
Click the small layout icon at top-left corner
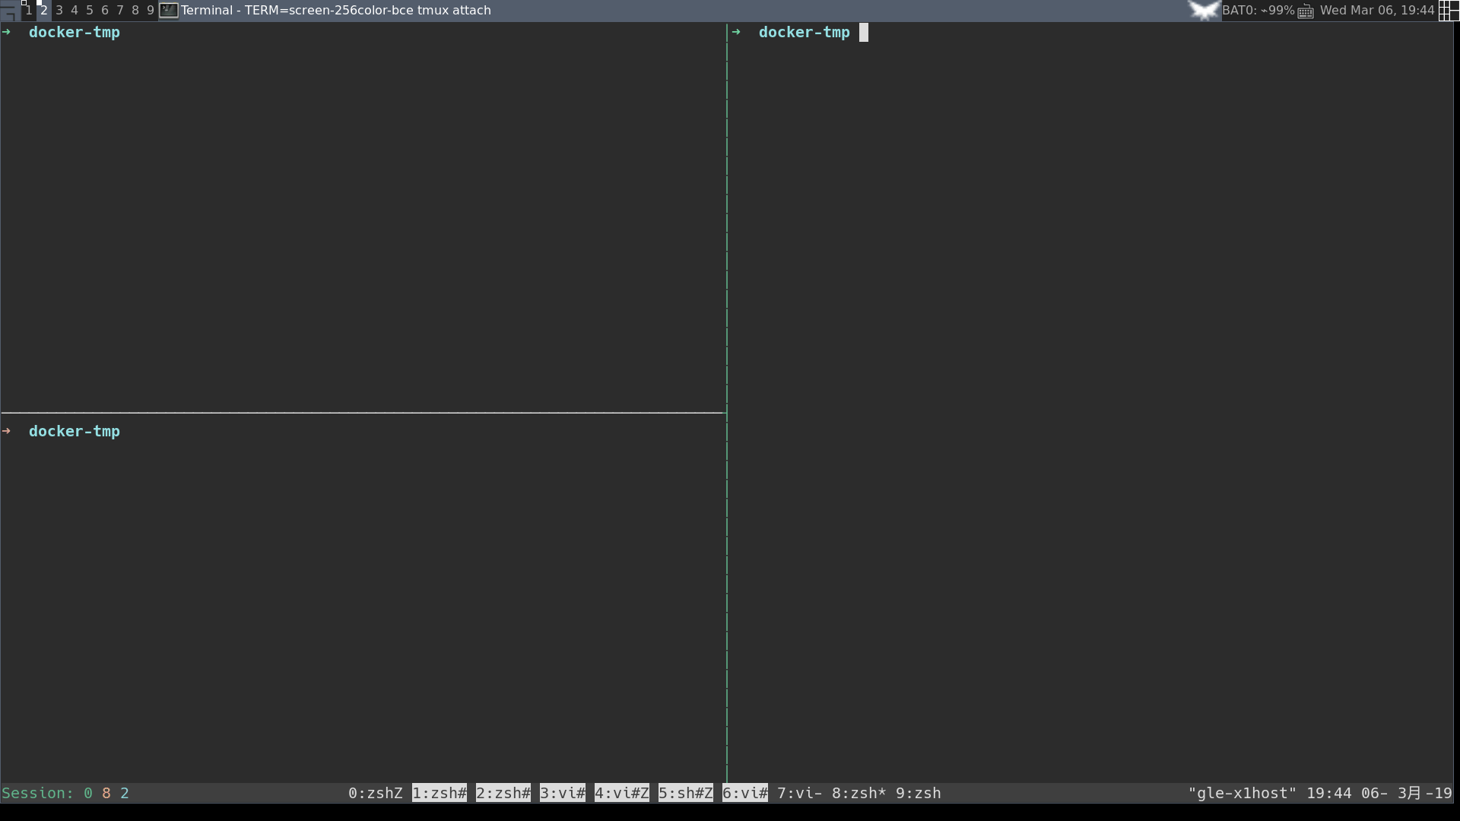[x=9, y=10]
